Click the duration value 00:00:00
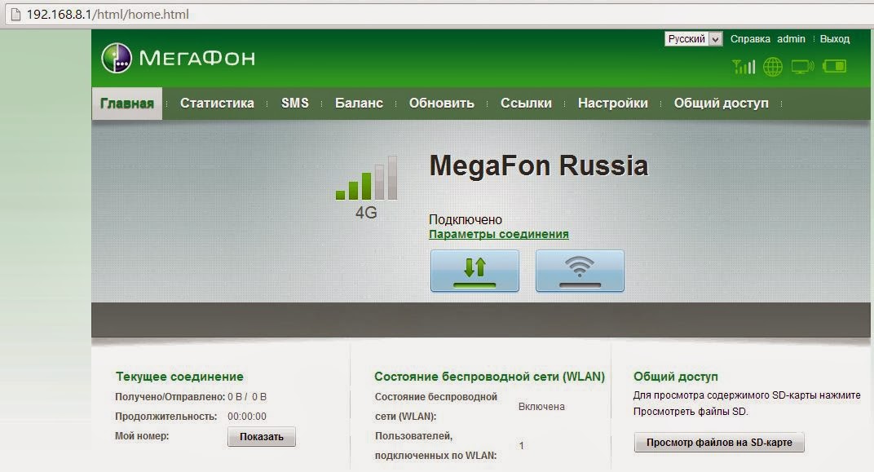 [x=247, y=417]
